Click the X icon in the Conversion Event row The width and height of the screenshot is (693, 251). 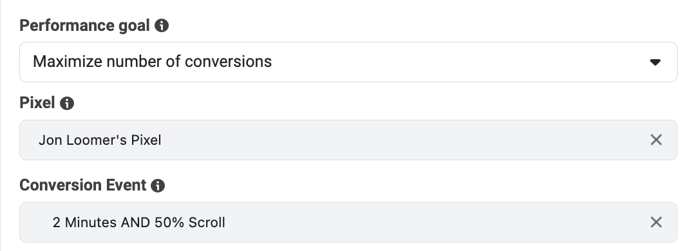[656, 222]
